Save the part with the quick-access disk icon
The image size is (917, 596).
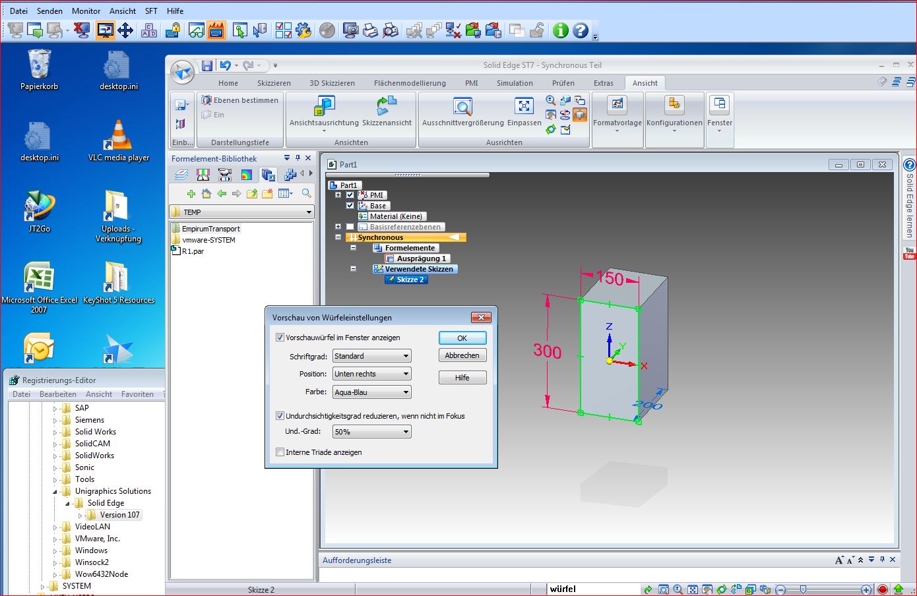[207, 65]
